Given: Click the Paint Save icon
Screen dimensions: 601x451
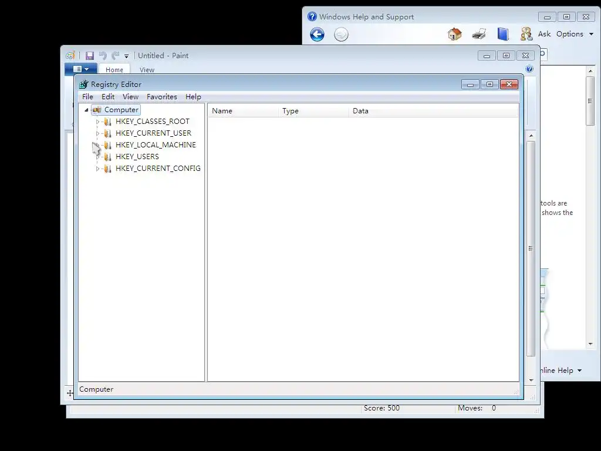Looking at the screenshot, I should click(x=90, y=56).
